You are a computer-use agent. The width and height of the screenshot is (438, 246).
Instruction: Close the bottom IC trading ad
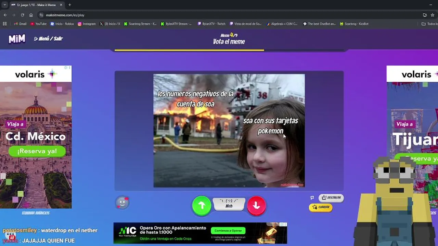pyautogui.click(x=285, y=224)
